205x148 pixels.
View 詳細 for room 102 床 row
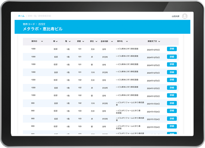coord(172,88)
